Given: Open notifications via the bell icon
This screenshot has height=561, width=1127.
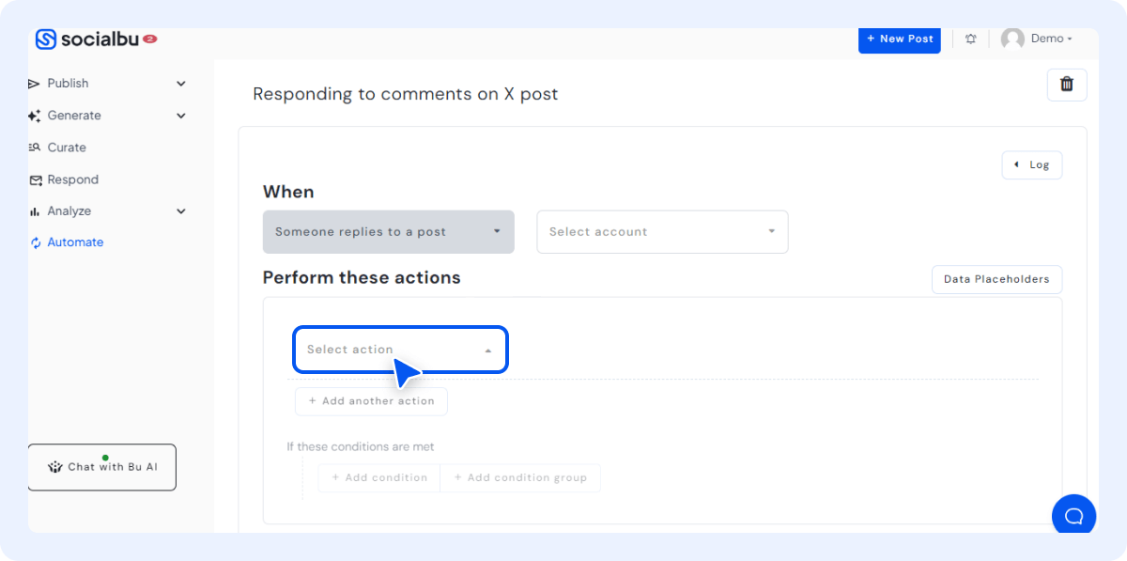Looking at the screenshot, I should point(970,38).
